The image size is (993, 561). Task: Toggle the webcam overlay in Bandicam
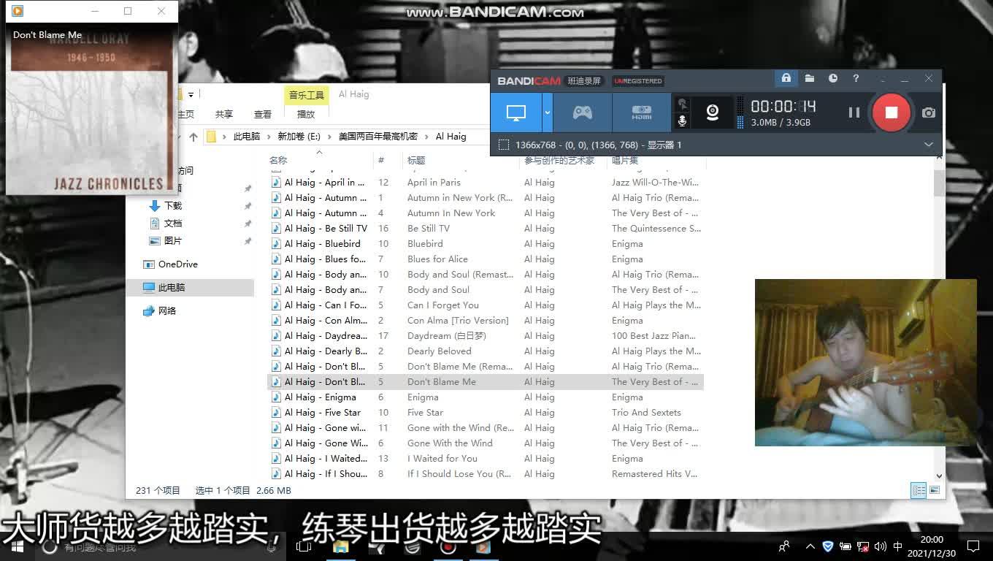coord(713,112)
